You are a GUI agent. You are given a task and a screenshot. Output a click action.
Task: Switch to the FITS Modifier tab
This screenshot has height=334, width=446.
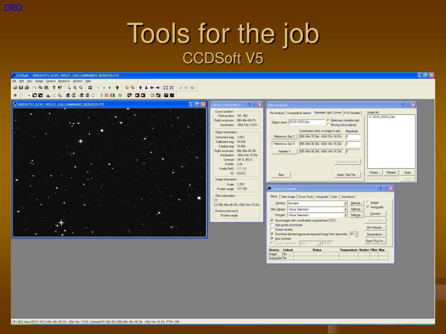(x=352, y=113)
